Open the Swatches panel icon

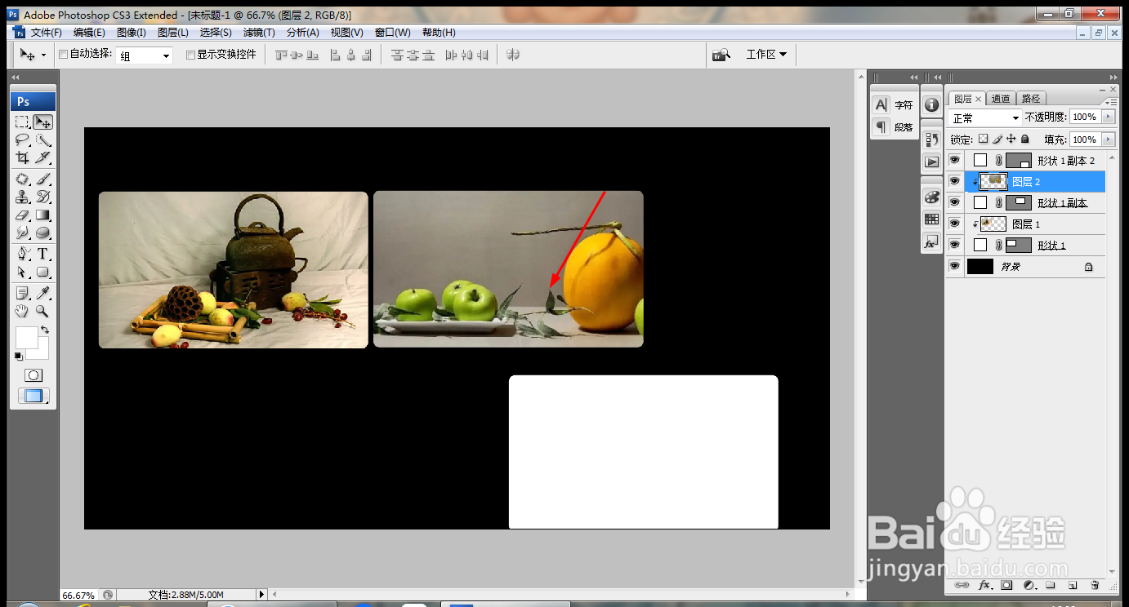[x=931, y=219]
